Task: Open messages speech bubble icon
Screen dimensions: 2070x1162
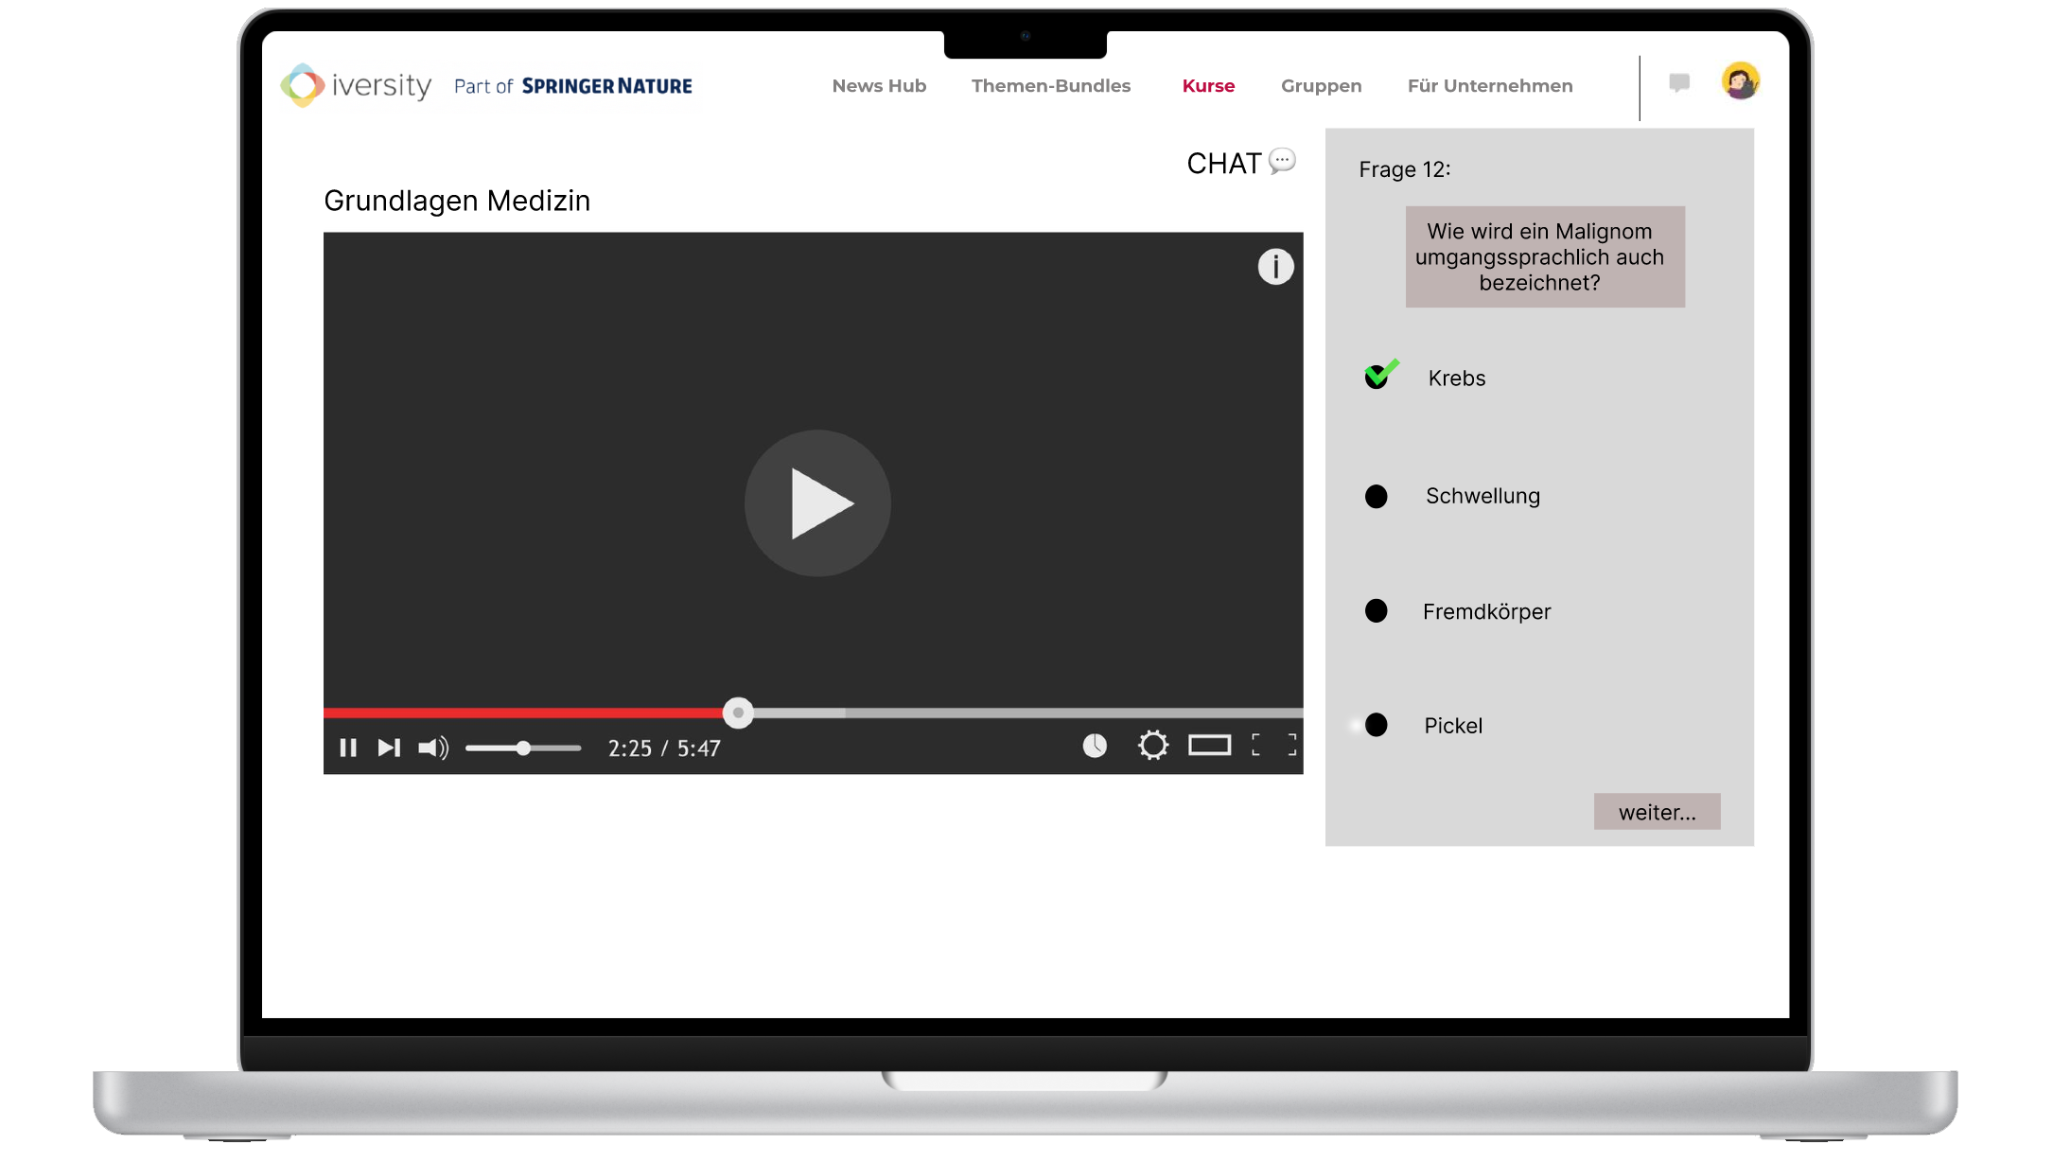Action: [x=1679, y=83]
